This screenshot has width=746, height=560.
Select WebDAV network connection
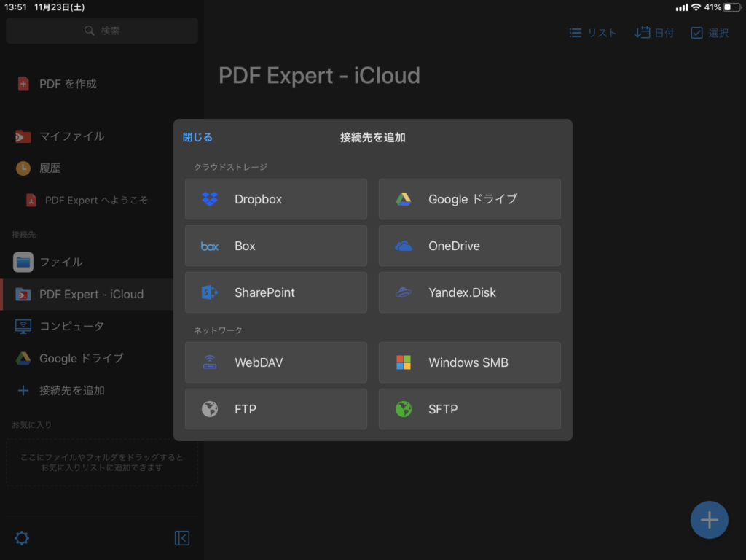pyautogui.click(x=276, y=362)
